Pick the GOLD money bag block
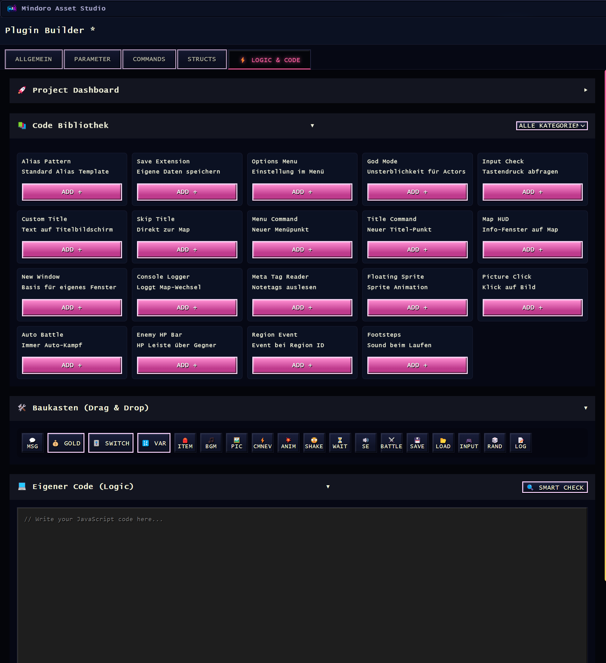This screenshot has width=606, height=663. click(x=66, y=443)
